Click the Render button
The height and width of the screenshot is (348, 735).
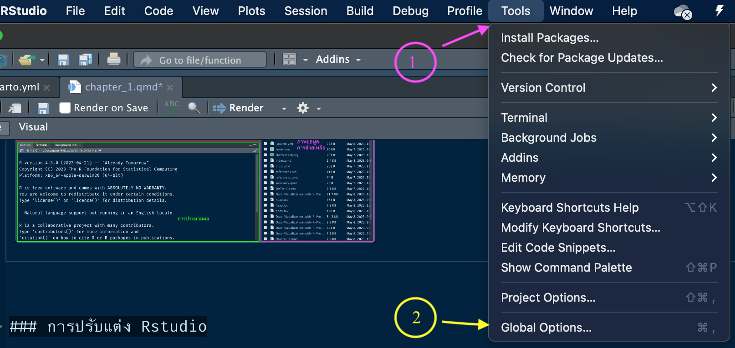[x=239, y=108]
